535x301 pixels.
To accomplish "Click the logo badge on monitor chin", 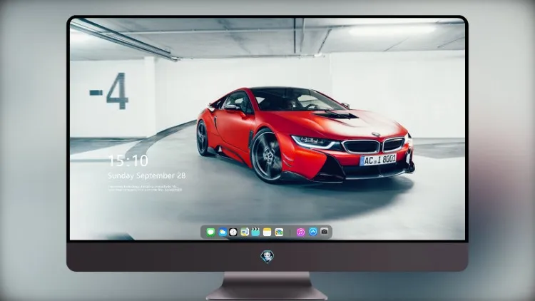I will pos(267,257).
